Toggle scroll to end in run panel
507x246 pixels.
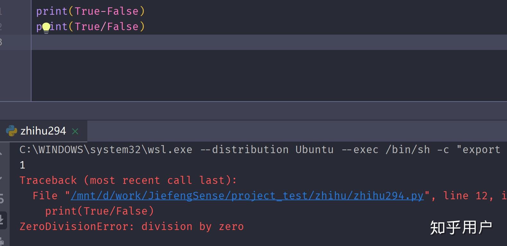click(2, 220)
